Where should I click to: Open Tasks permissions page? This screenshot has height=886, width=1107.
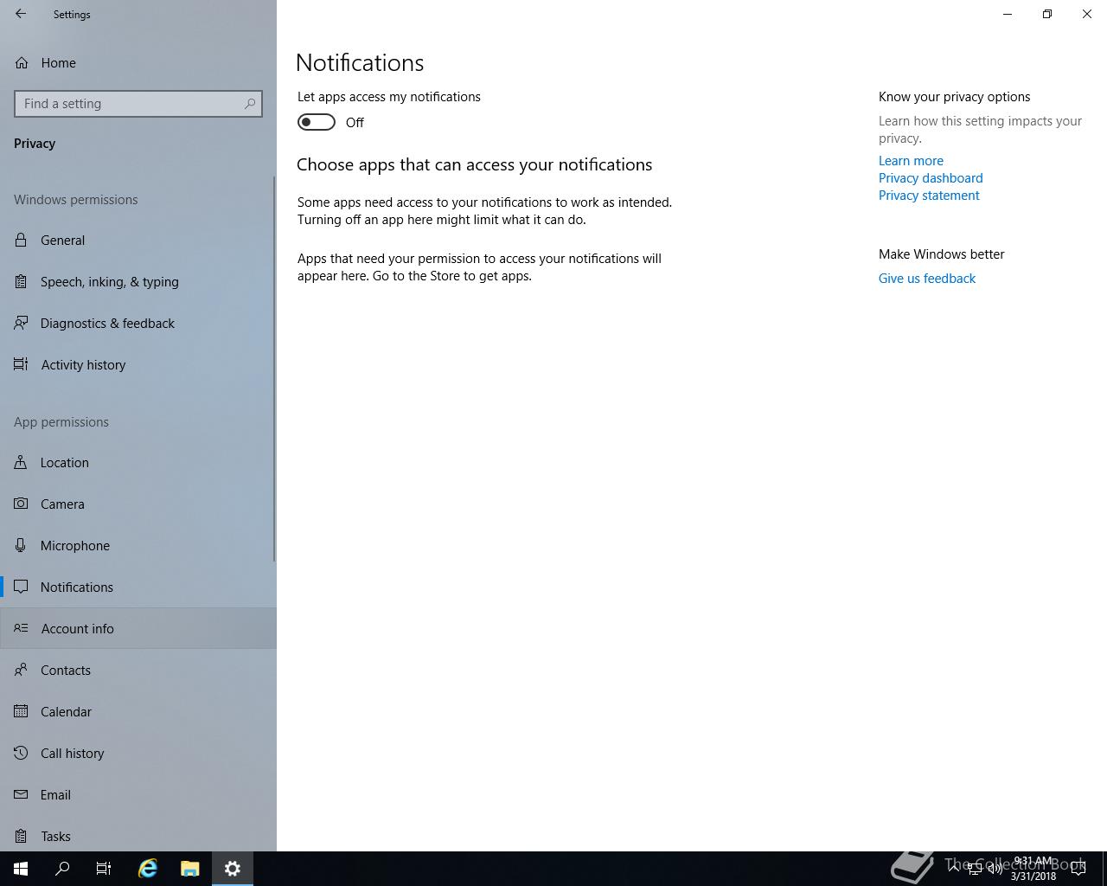click(138, 836)
